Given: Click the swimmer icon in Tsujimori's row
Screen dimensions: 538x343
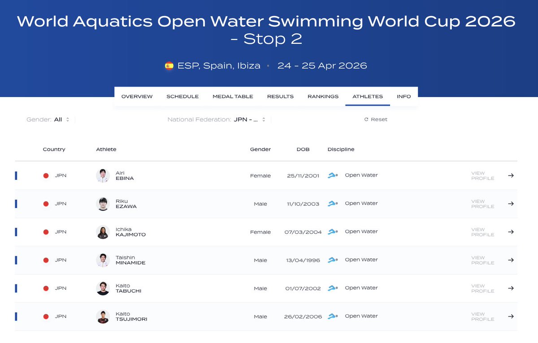Looking at the screenshot, I should (333, 316).
